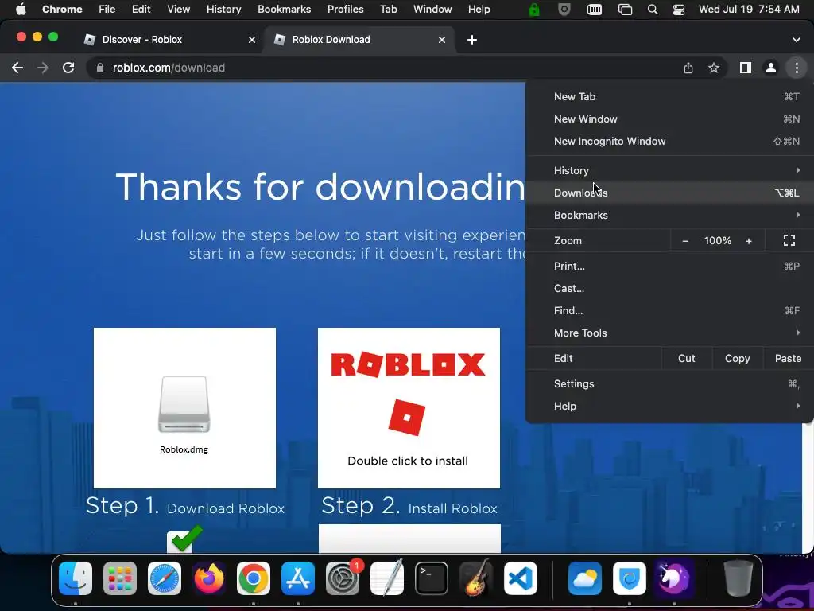814x611 pixels.
Task: Choose Find... in the Chrome menu
Action: click(x=669, y=311)
